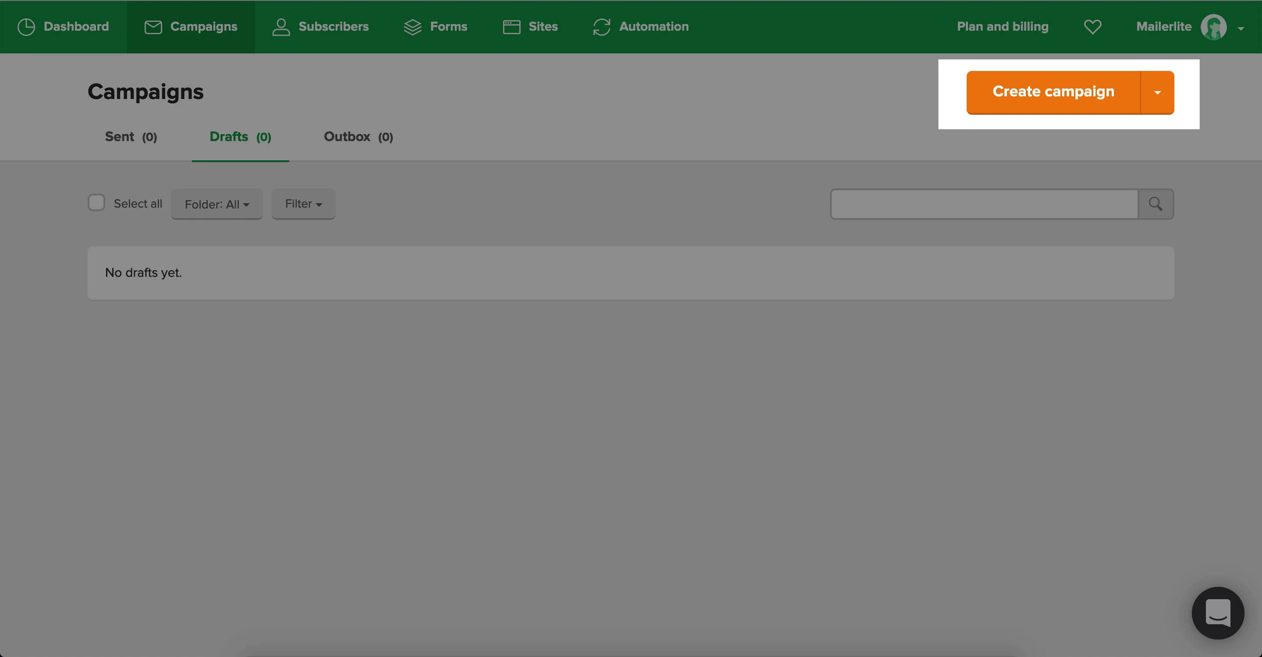The image size is (1262, 657).
Task: Click the search magnifier button
Action: [1155, 204]
